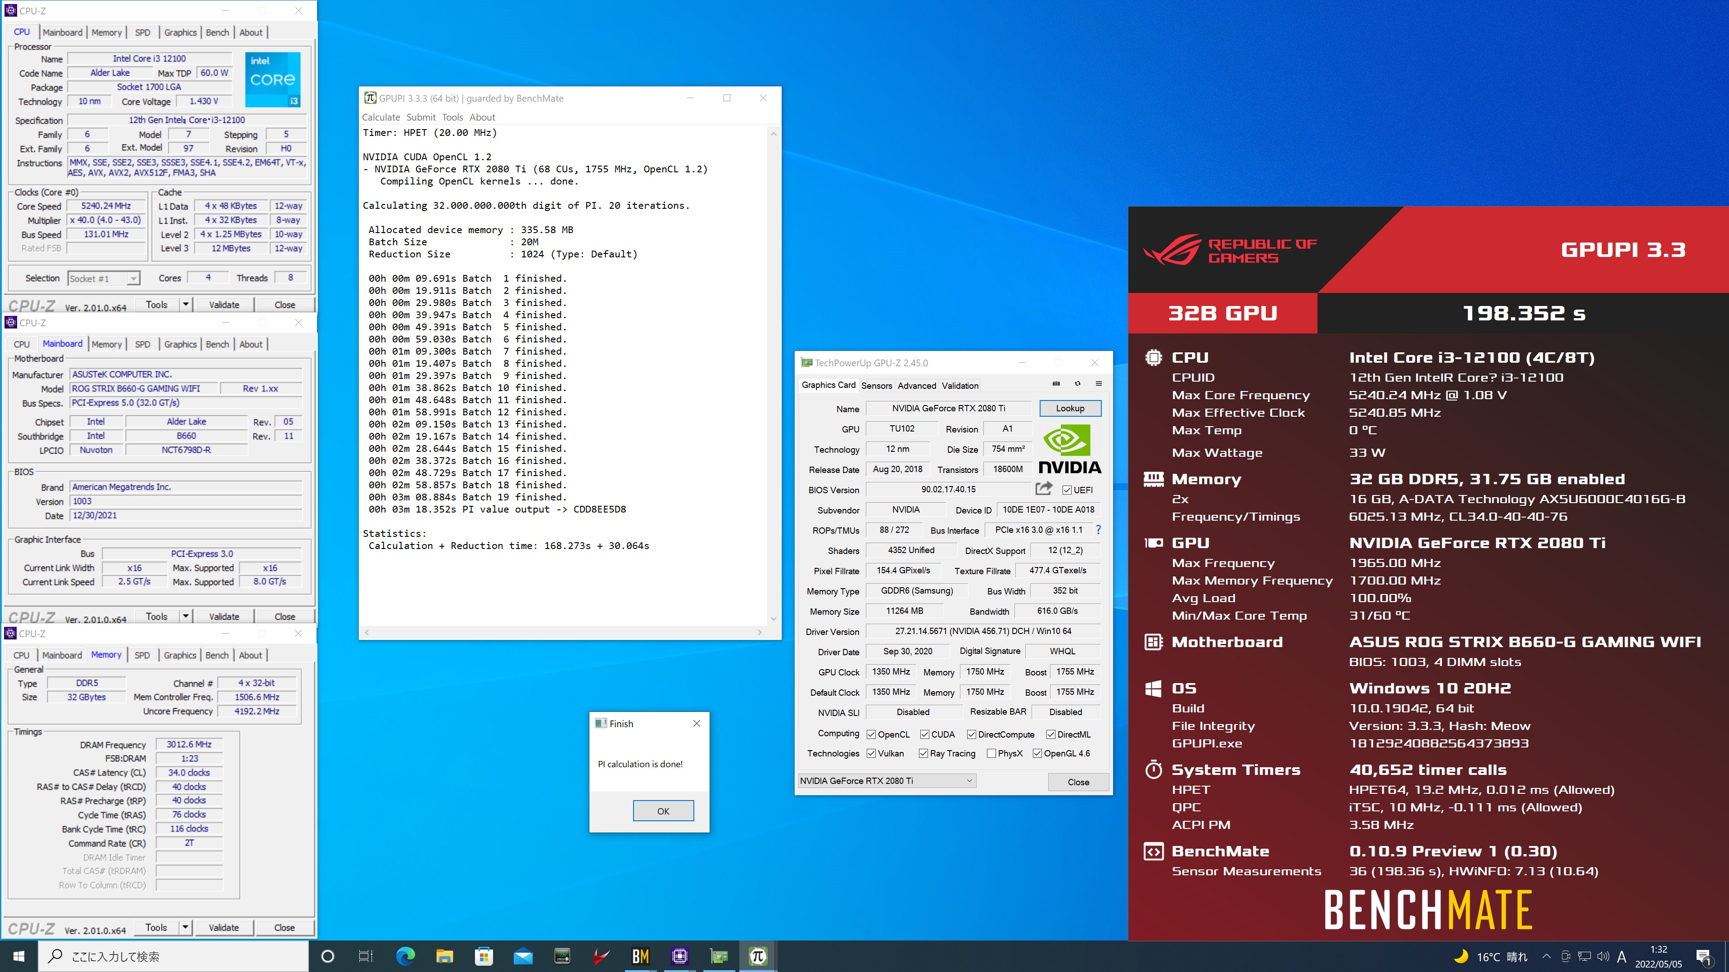Click the BIOS share/export icon in GPU-Z
Viewport: 1729px width, 972px height.
click(1044, 489)
